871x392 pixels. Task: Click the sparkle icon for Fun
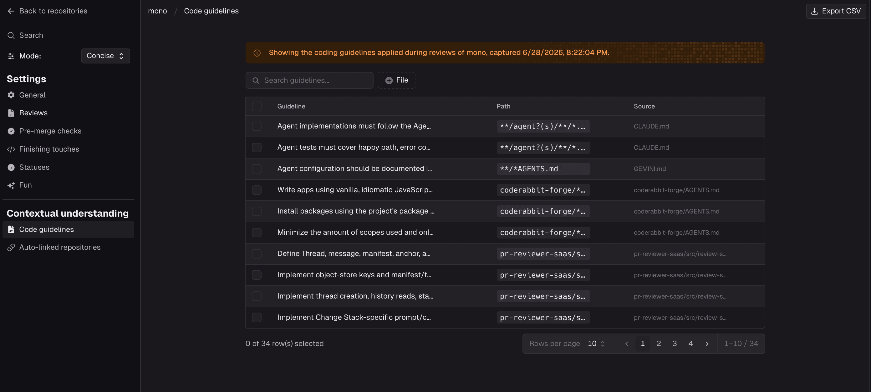(x=11, y=185)
